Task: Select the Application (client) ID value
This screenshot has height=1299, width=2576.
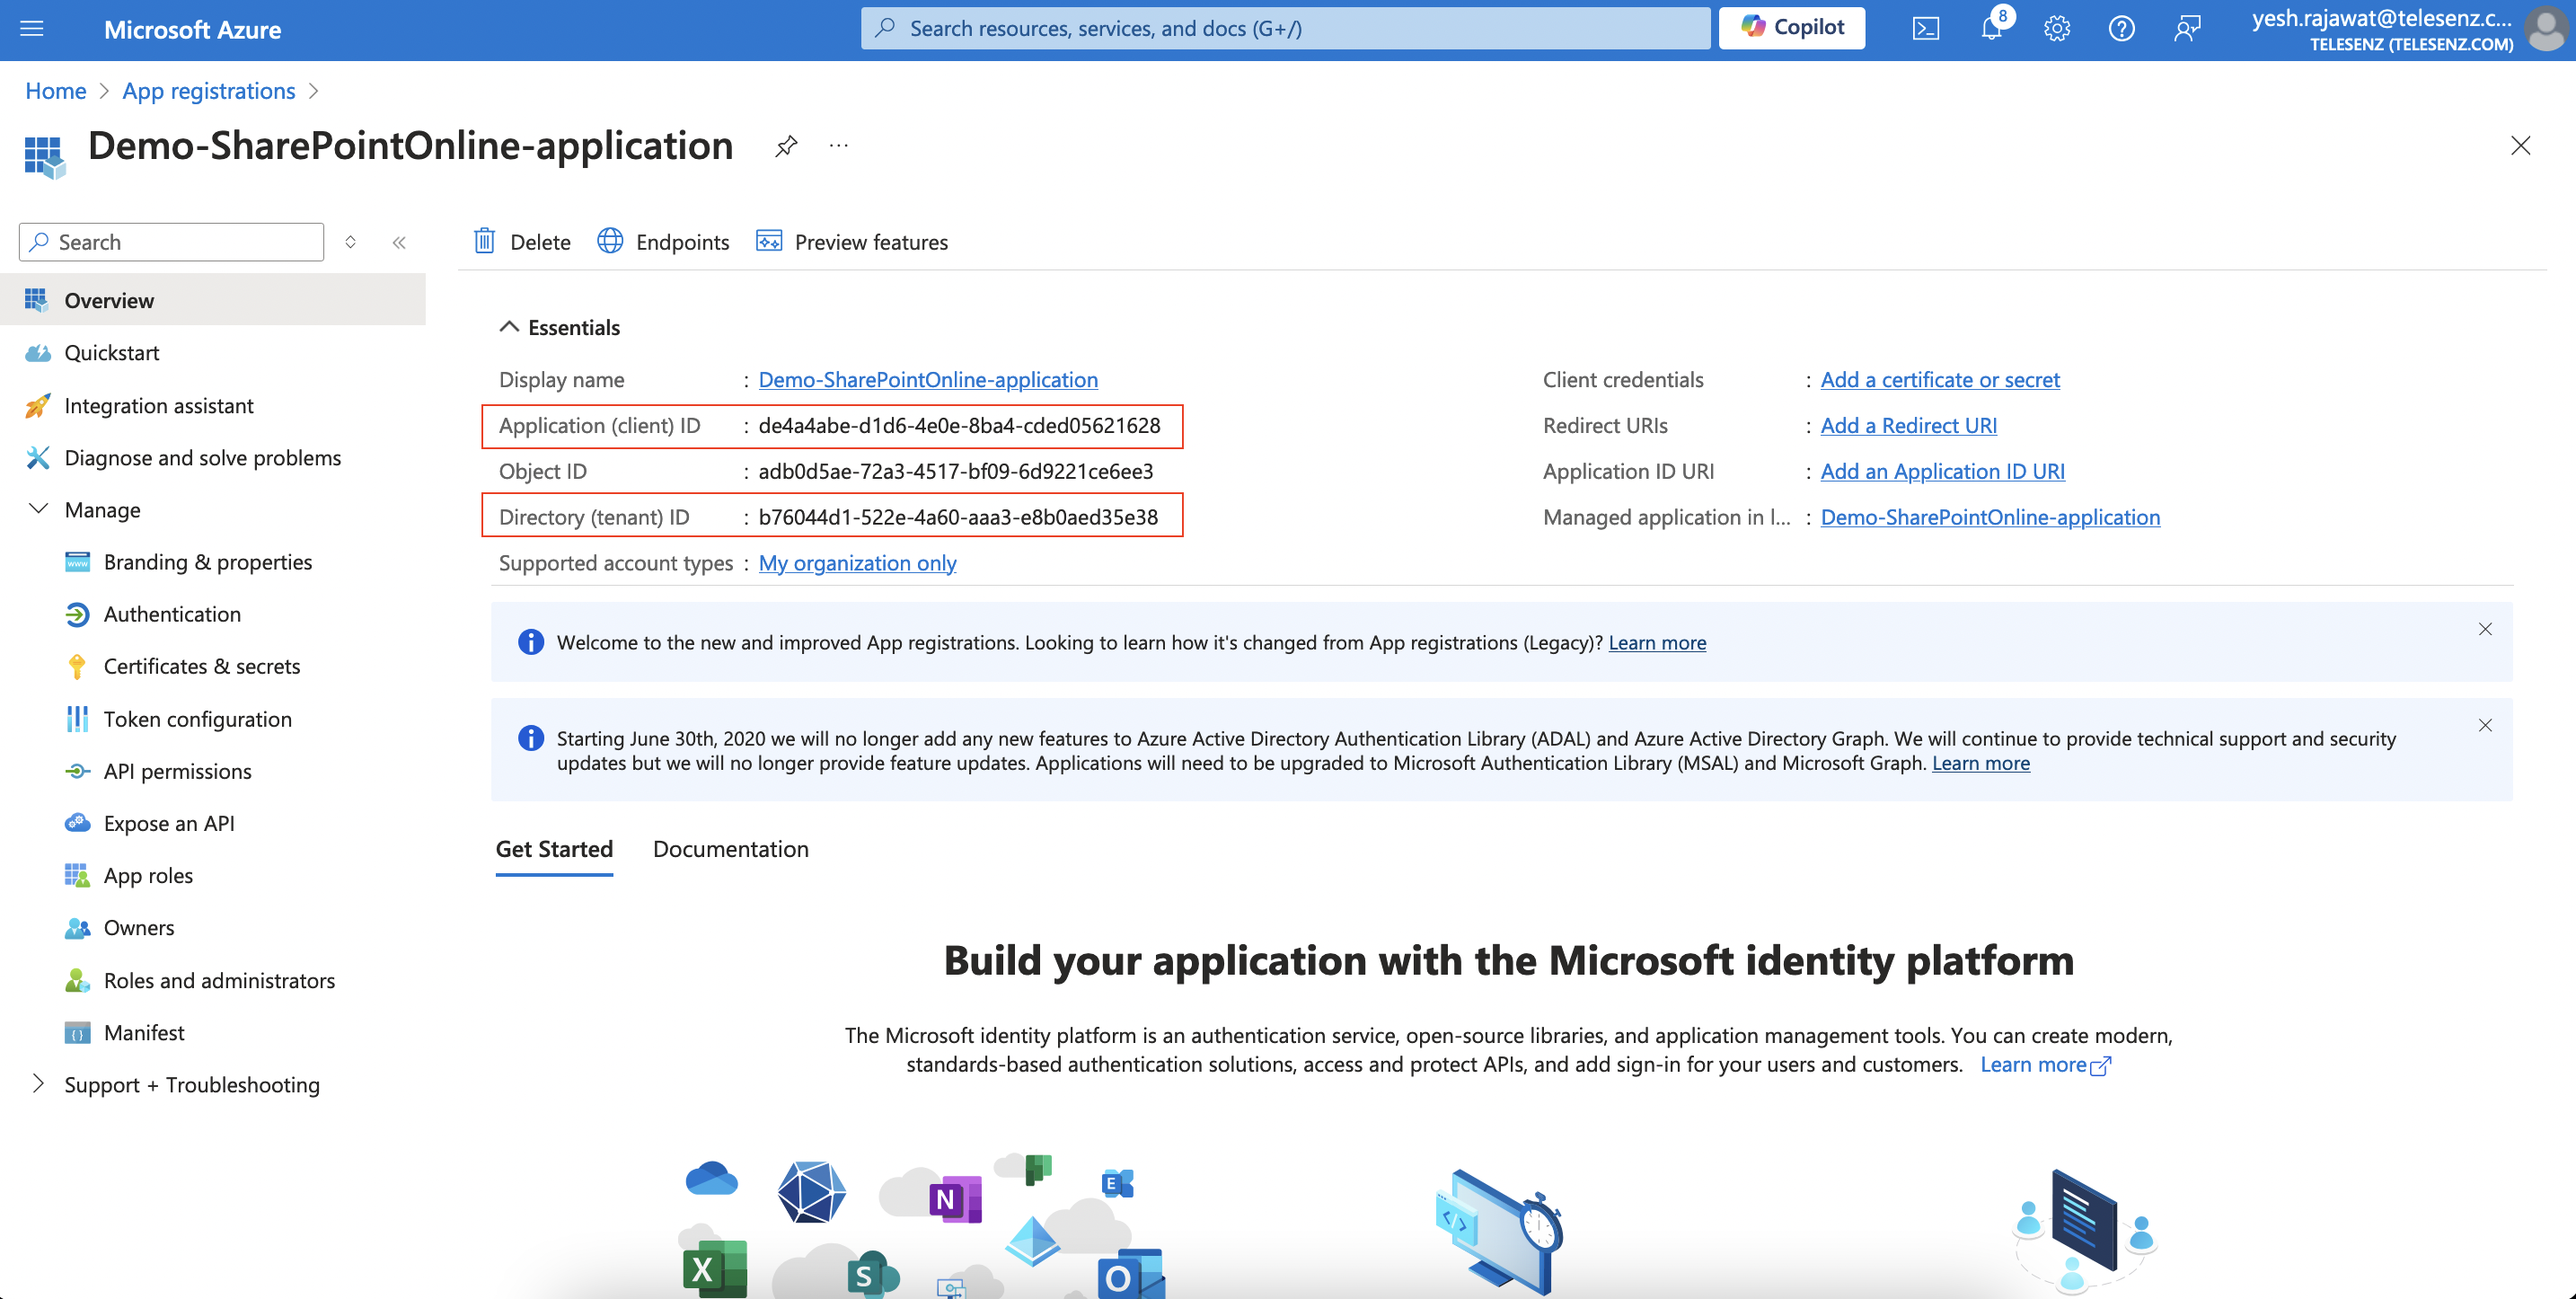Action: click(x=959, y=425)
